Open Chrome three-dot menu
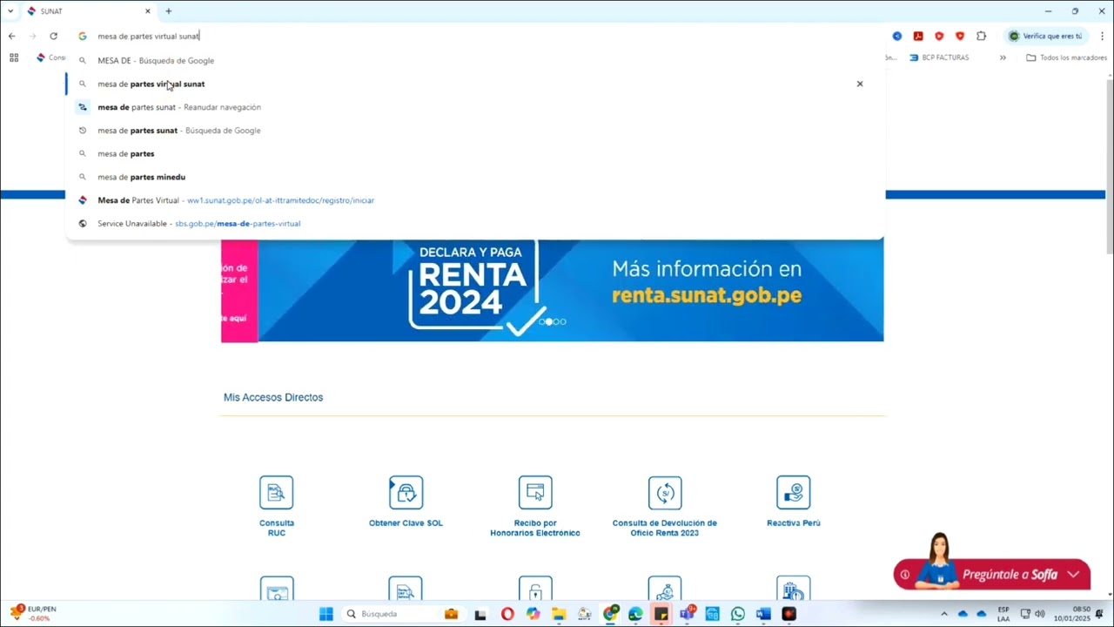 coord(1102,36)
